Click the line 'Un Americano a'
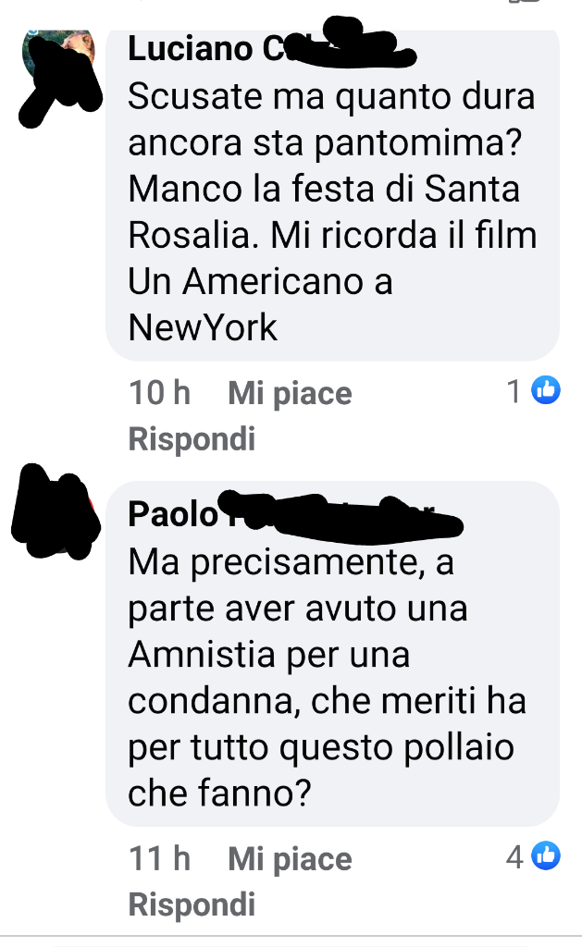 pyautogui.click(x=261, y=281)
